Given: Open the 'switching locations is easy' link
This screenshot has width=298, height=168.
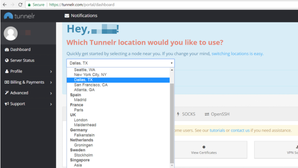Looking at the screenshot, I should tap(237, 54).
